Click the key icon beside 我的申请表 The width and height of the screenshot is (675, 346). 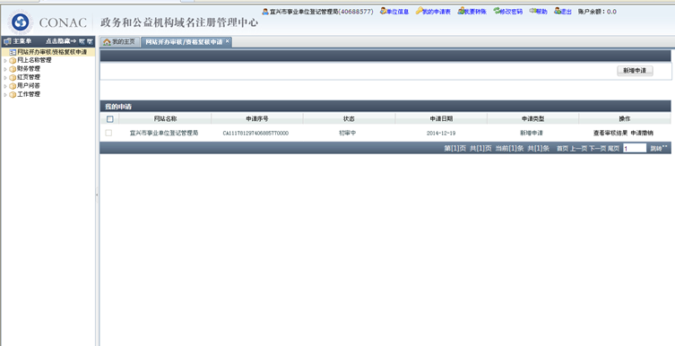click(x=419, y=11)
